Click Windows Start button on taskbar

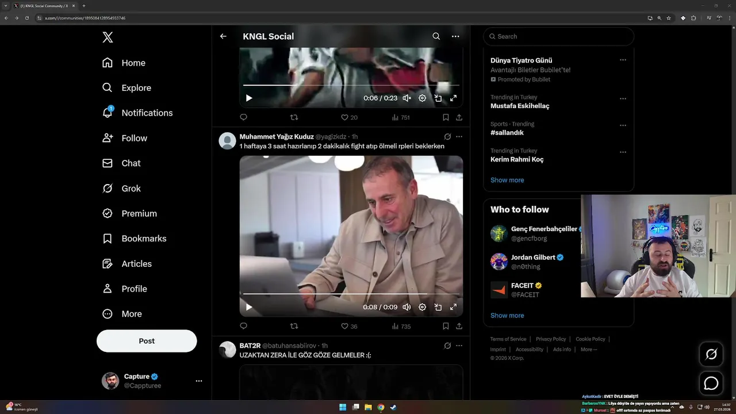(343, 407)
